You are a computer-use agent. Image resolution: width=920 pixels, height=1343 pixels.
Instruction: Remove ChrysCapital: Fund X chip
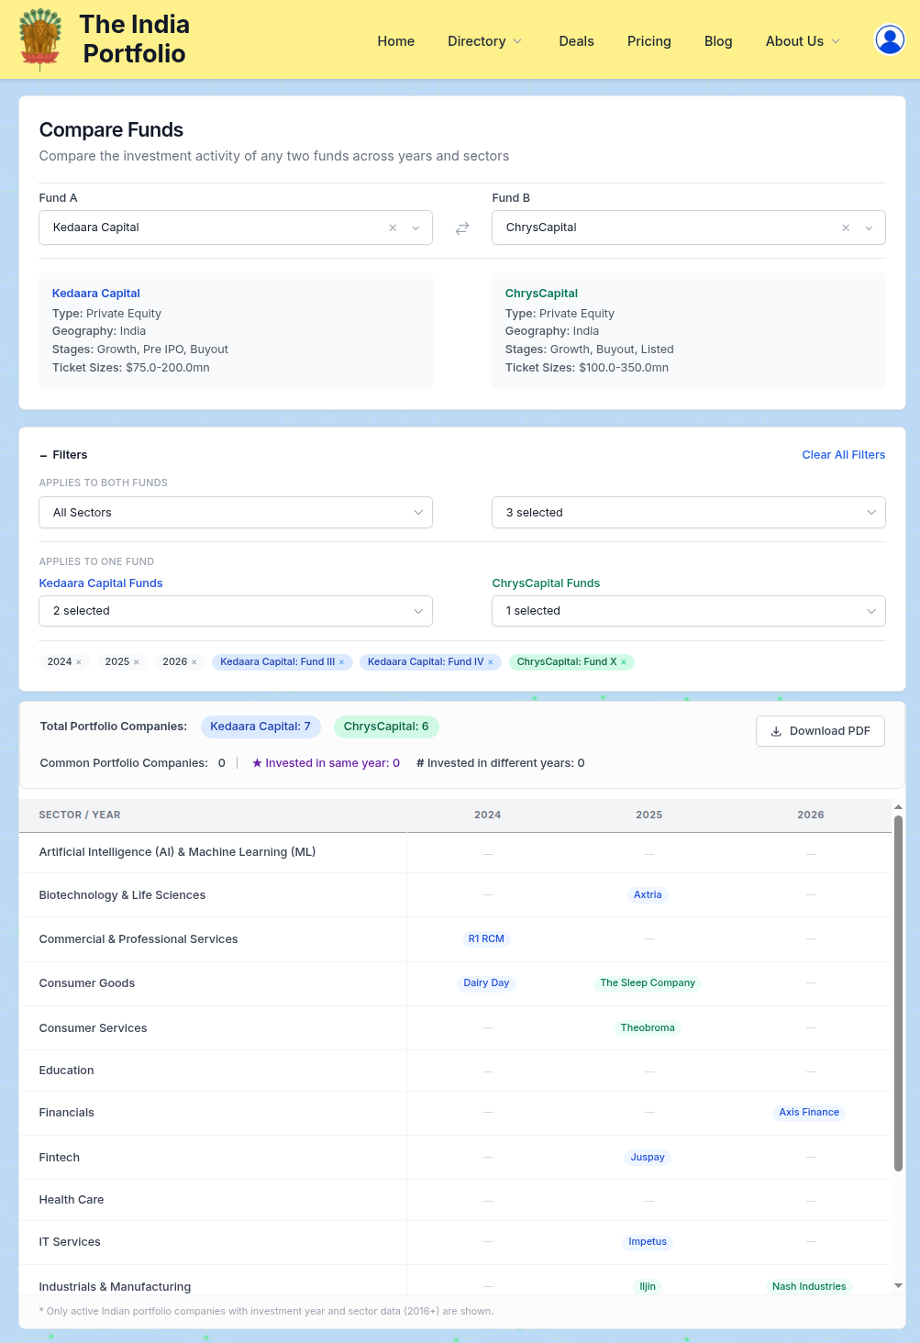624,662
